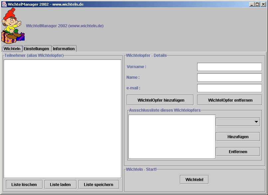Maximize the WichtelManager window
The width and height of the screenshot is (268, 195).
click(x=257, y=4)
